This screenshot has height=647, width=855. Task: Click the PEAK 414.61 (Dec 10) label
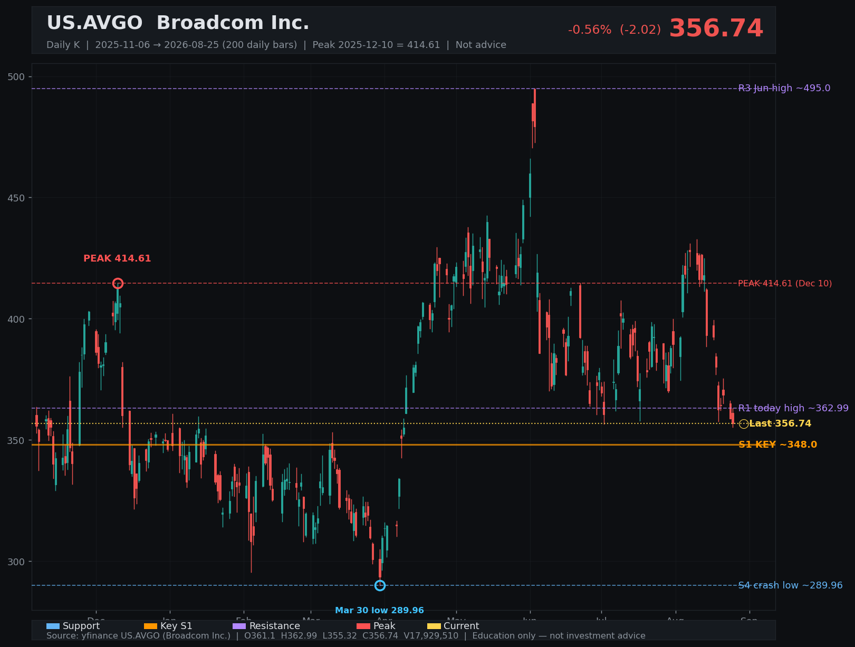pos(785,284)
